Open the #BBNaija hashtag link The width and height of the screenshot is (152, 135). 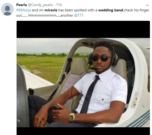point(24,10)
